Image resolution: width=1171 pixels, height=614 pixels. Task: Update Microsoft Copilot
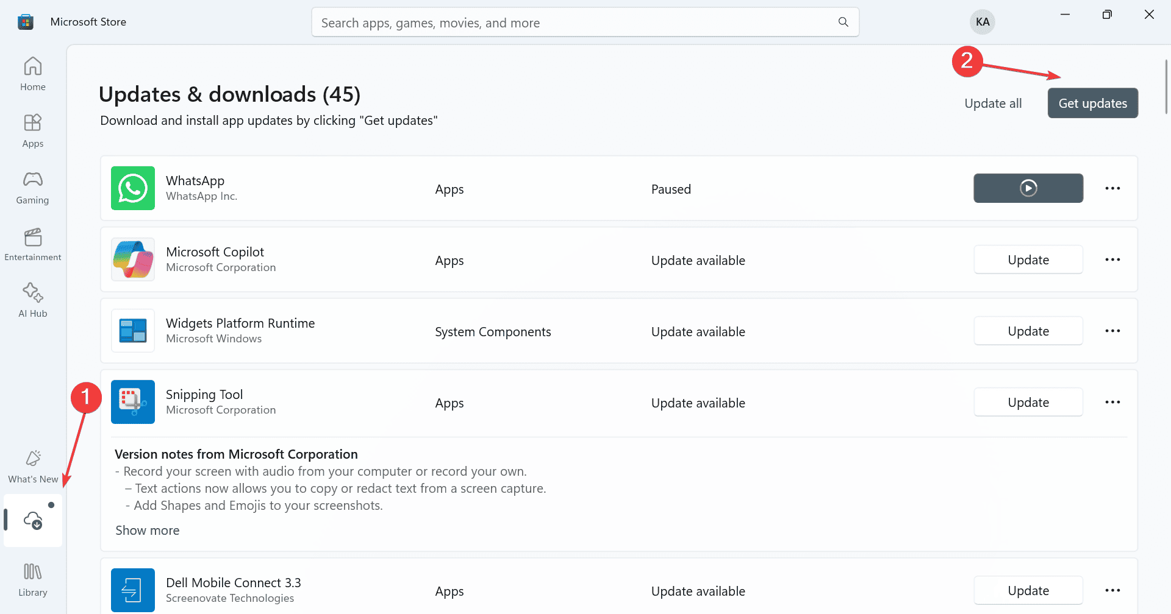[x=1028, y=259]
